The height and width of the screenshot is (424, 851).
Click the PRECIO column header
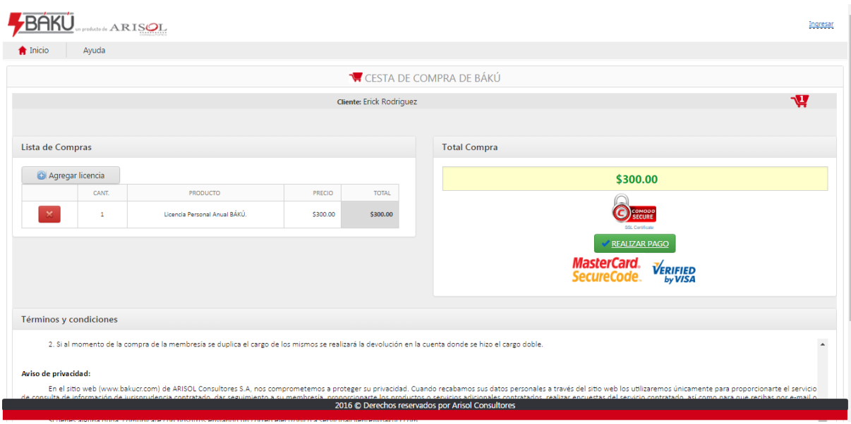[313, 193]
